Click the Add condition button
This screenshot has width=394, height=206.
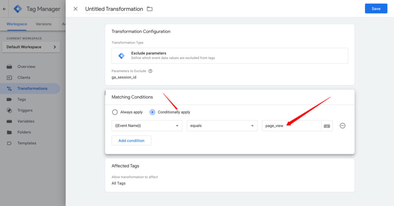131,141
